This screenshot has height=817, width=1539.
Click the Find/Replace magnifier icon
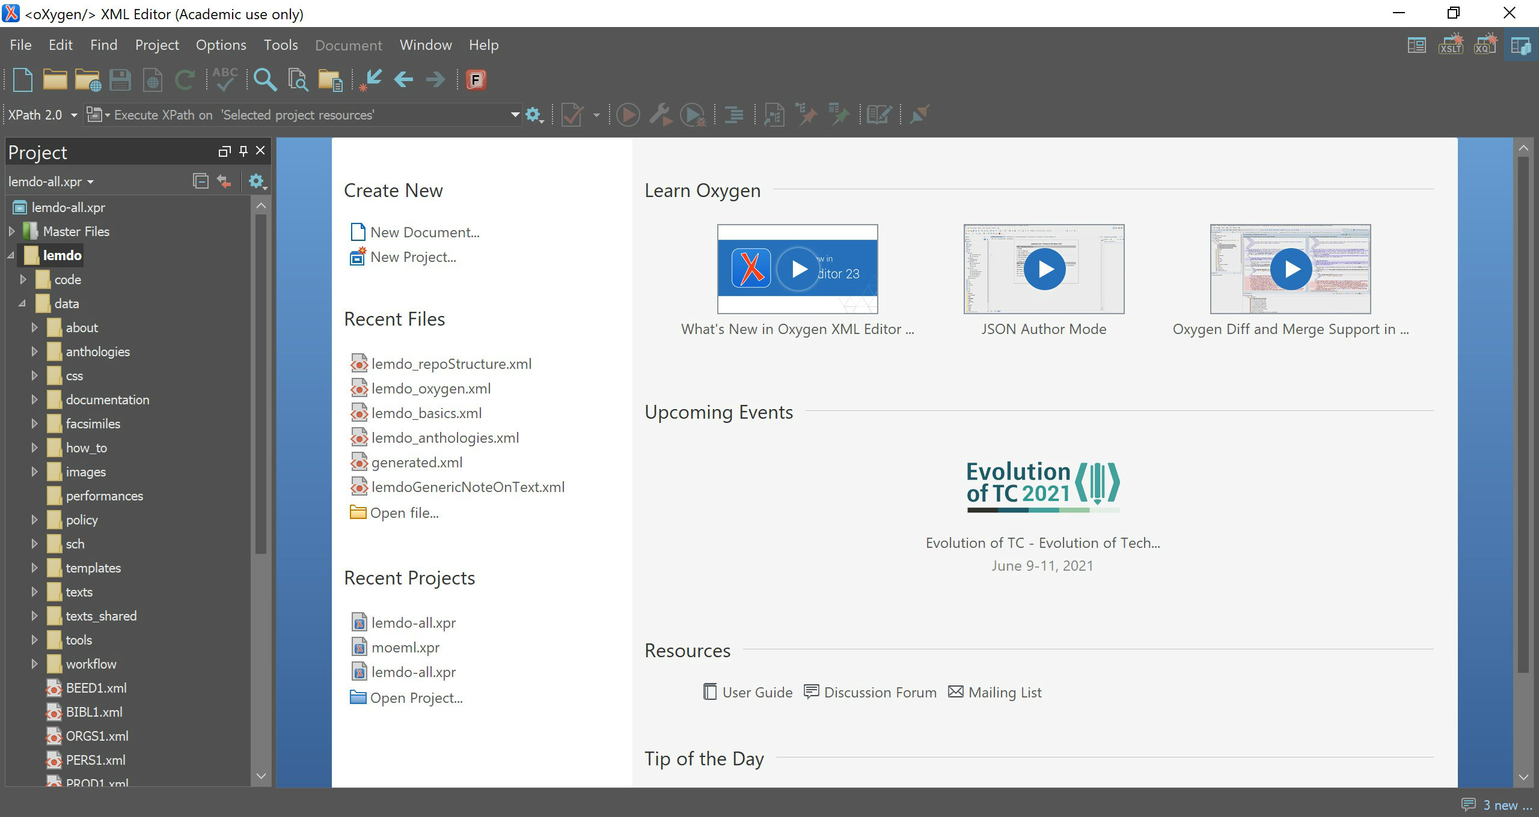pyautogui.click(x=265, y=80)
